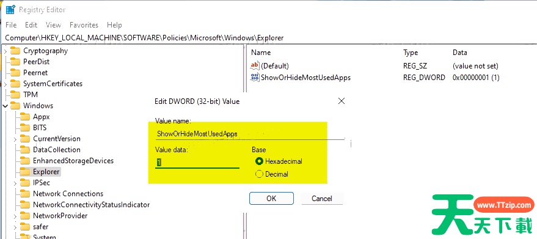Open the Edit menu
The width and height of the screenshot is (537, 239).
(31, 25)
